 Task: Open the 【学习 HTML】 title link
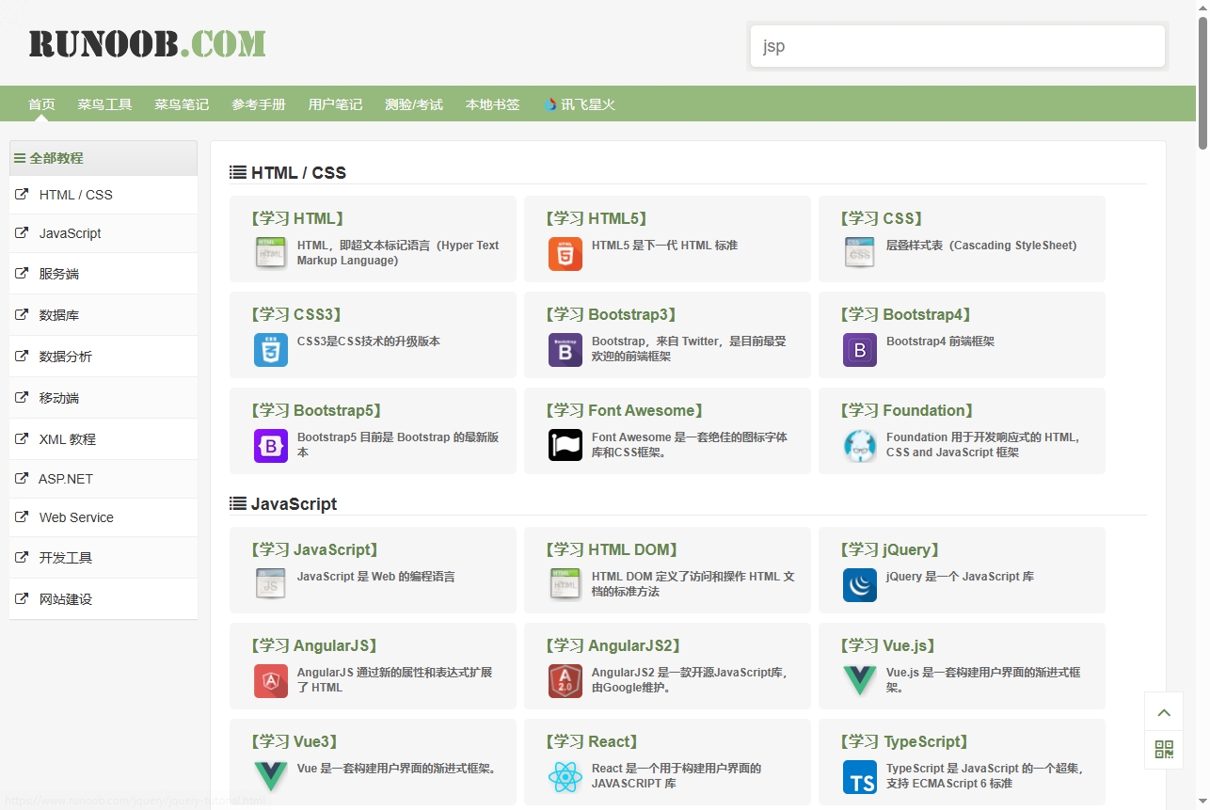[298, 218]
